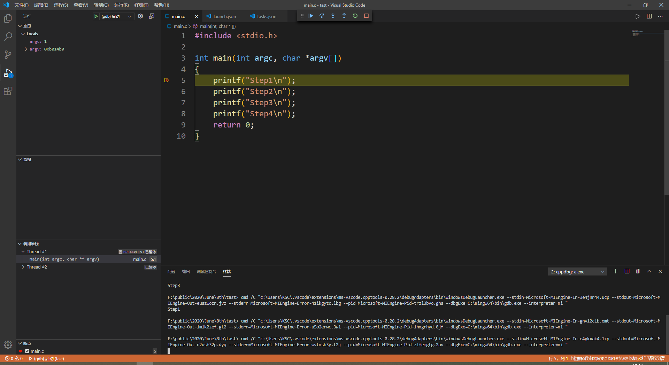Image resolution: width=669 pixels, height=365 pixels.
Task: Open the Search view in activity bar
Action: (8, 36)
